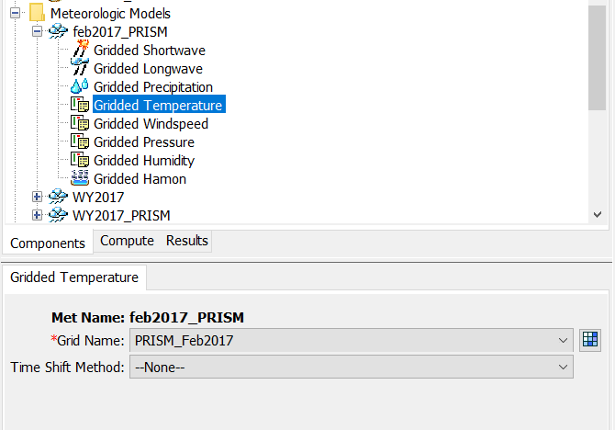615x430 pixels.
Task: Open grid chooser button beside Grid Name
Action: point(591,340)
